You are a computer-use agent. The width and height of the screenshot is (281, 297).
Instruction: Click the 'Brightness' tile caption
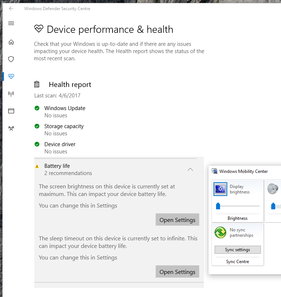tap(237, 218)
